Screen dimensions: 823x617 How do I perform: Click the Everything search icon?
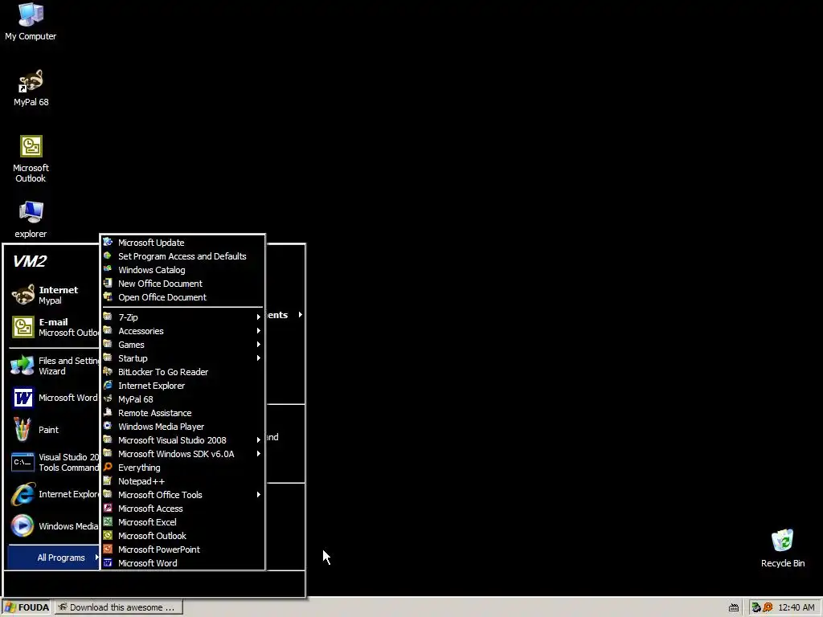point(108,467)
